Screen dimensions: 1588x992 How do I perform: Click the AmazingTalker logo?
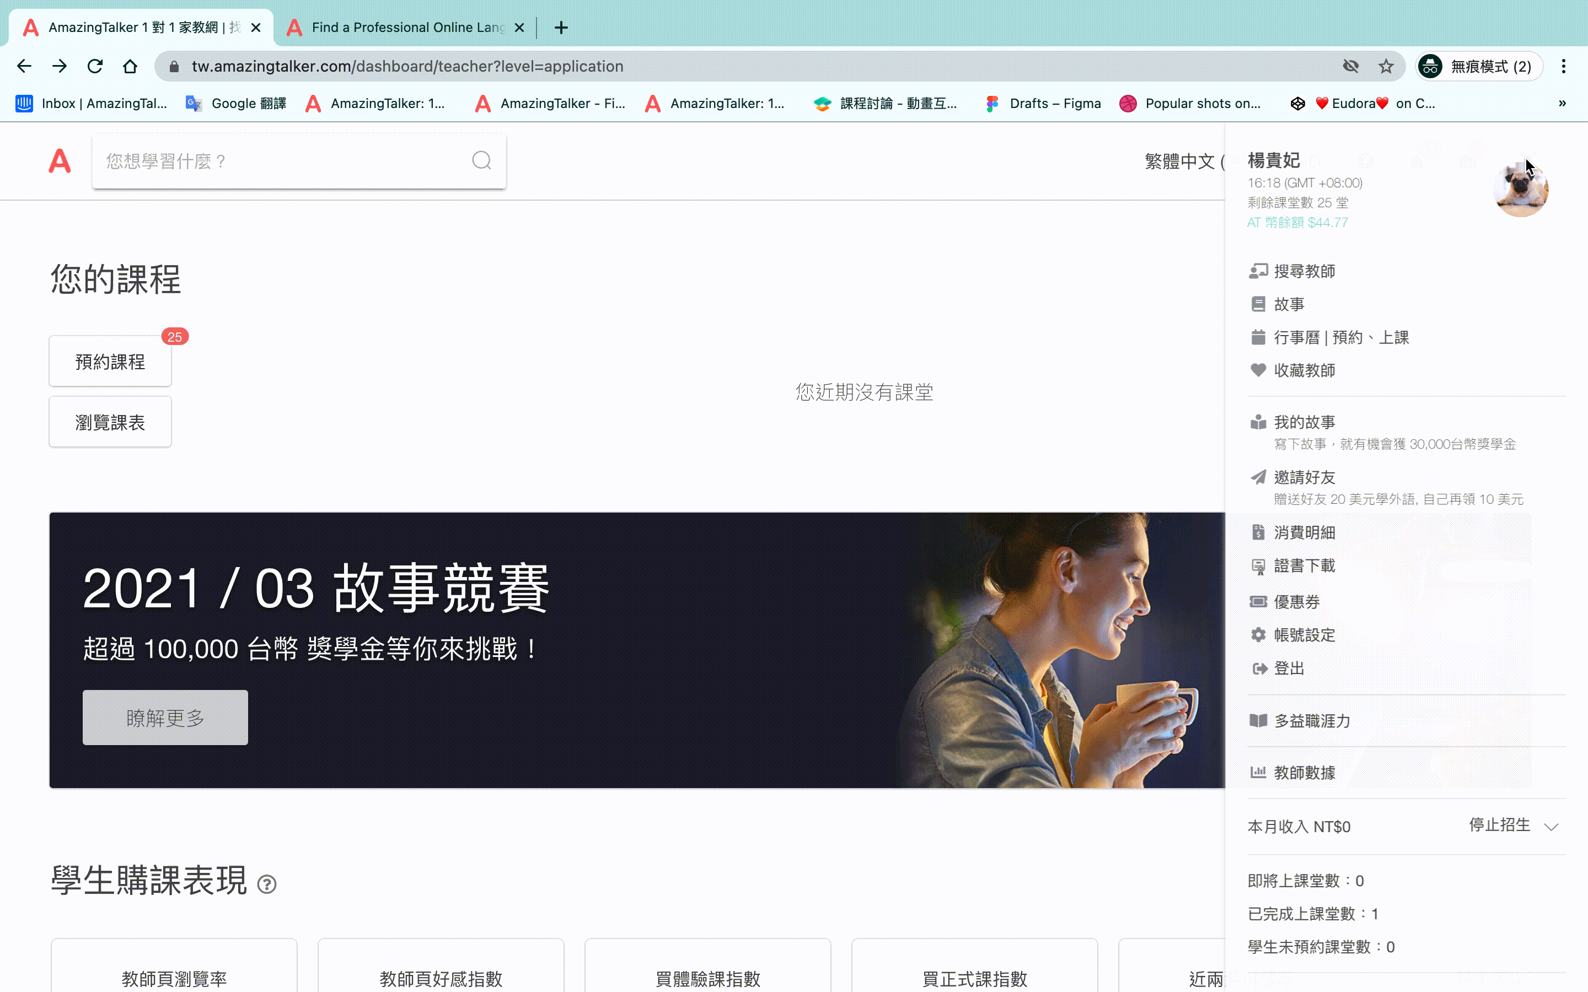(59, 161)
